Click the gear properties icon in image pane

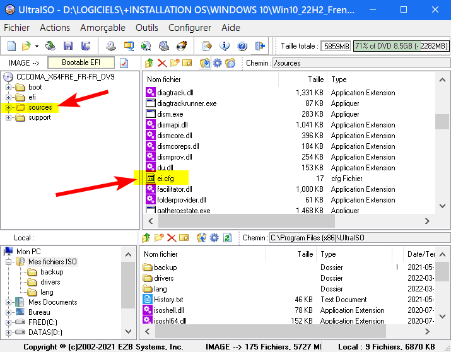pos(218,63)
